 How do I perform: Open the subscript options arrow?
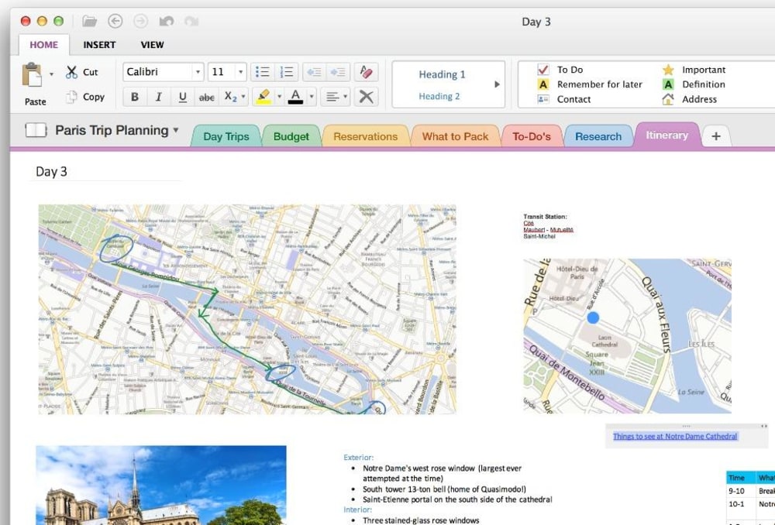[x=243, y=97]
